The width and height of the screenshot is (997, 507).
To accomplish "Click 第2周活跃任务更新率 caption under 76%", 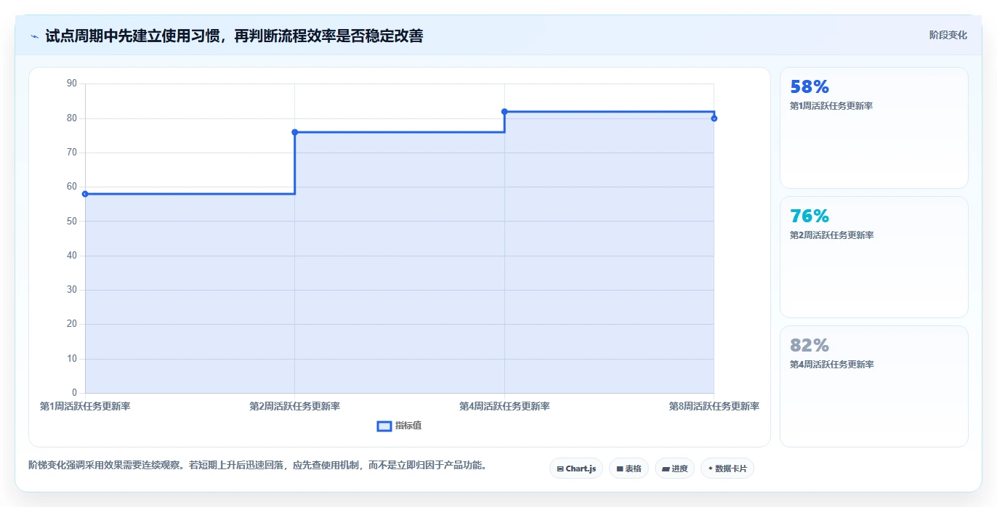I will point(831,235).
